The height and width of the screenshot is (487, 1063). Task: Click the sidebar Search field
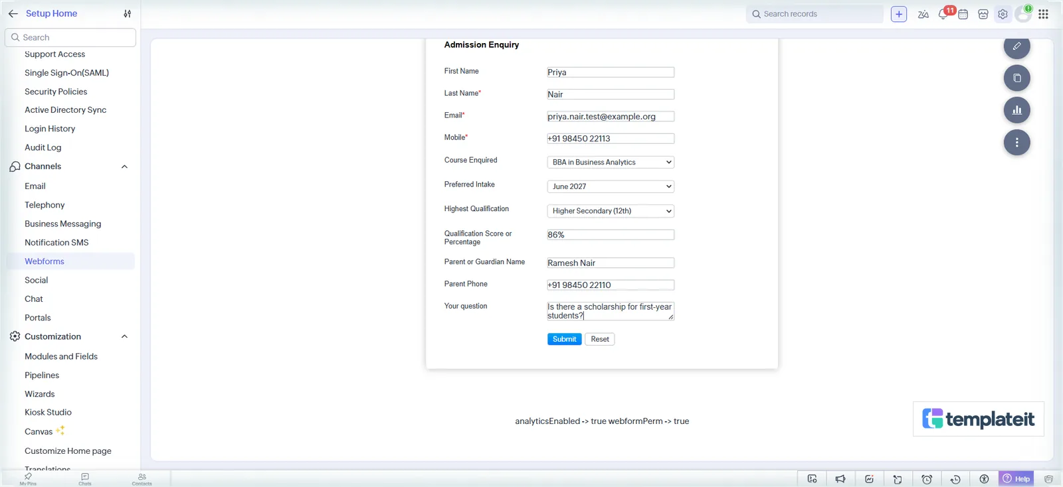[70, 37]
